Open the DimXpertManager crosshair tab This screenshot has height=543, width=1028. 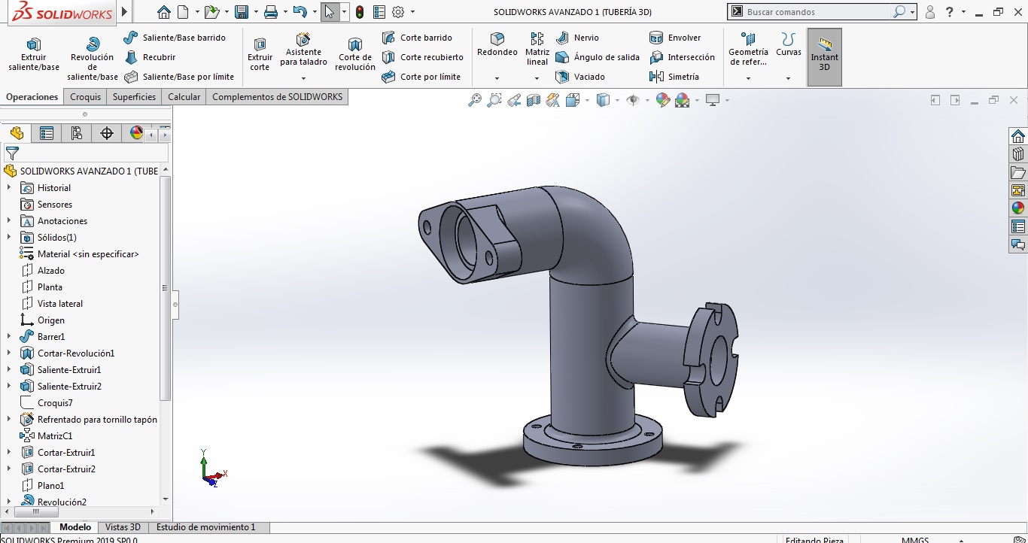[107, 133]
